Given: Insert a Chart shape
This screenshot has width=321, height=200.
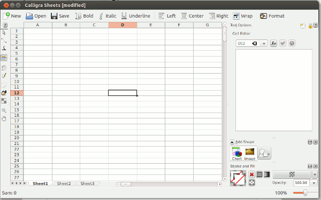Looking at the screenshot, I should click(x=237, y=154).
